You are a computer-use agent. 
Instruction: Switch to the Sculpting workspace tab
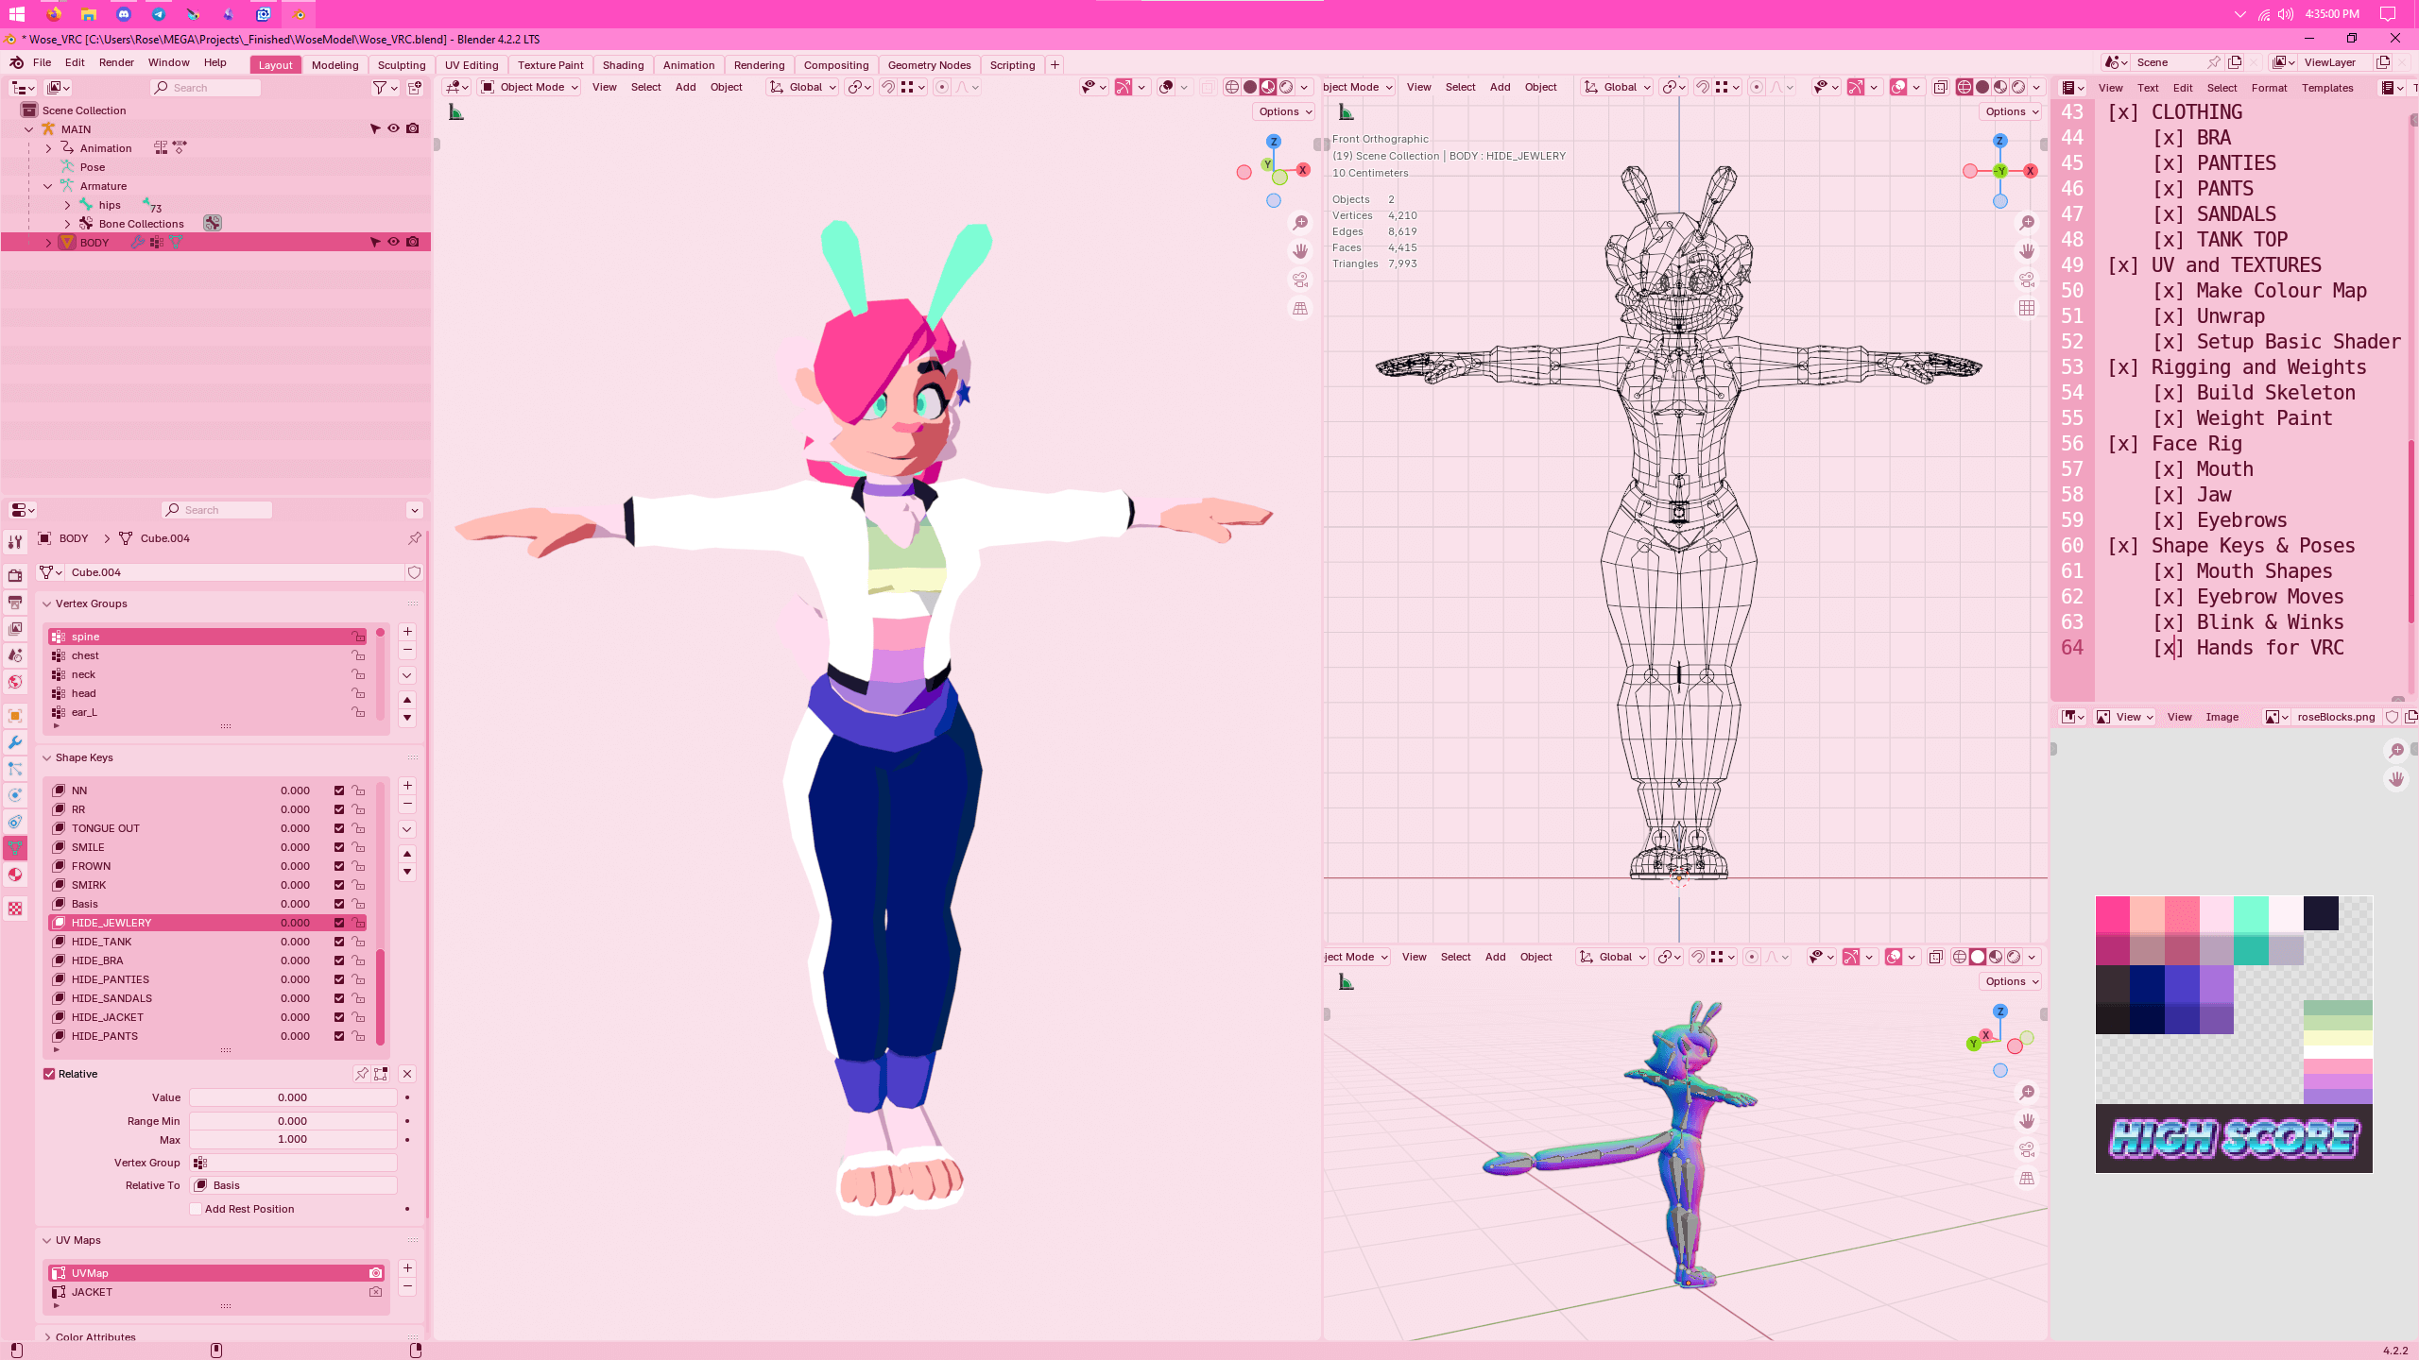[x=402, y=65]
